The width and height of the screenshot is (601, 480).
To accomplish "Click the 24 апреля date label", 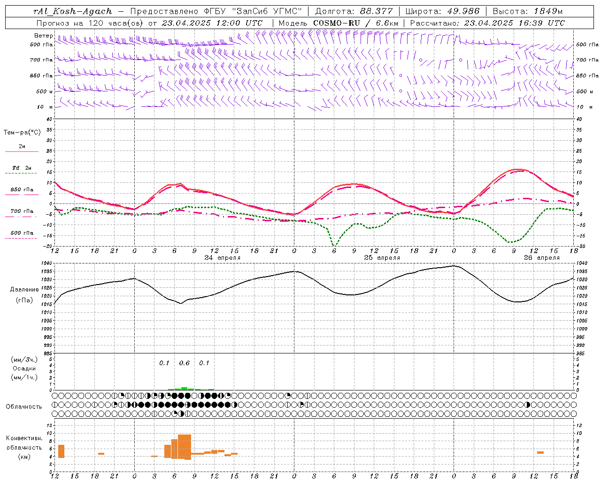I will pos(223,258).
